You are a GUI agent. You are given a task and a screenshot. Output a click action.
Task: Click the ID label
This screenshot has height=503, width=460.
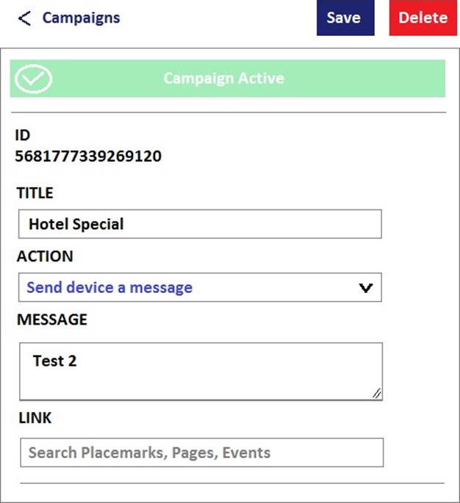click(23, 135)
